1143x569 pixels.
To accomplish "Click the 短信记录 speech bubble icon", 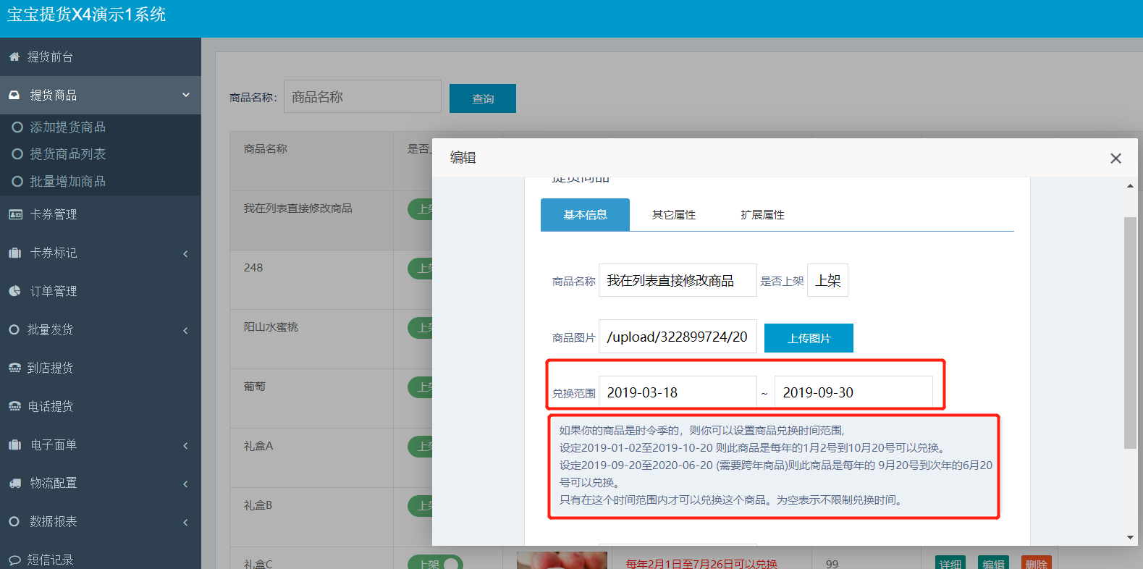I will [14, 560].
